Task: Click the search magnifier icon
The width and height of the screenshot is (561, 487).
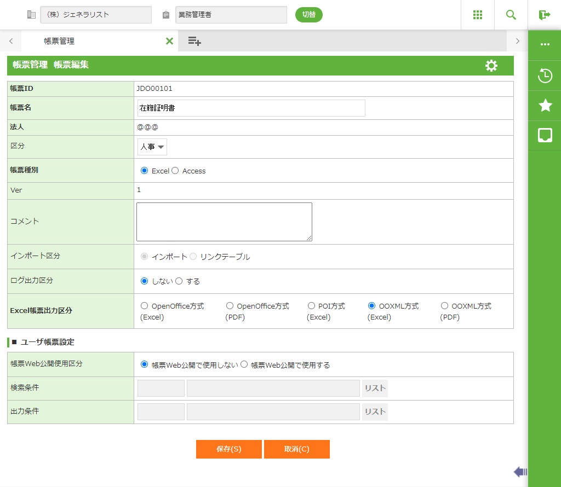Action: click(x=511, y=15)
